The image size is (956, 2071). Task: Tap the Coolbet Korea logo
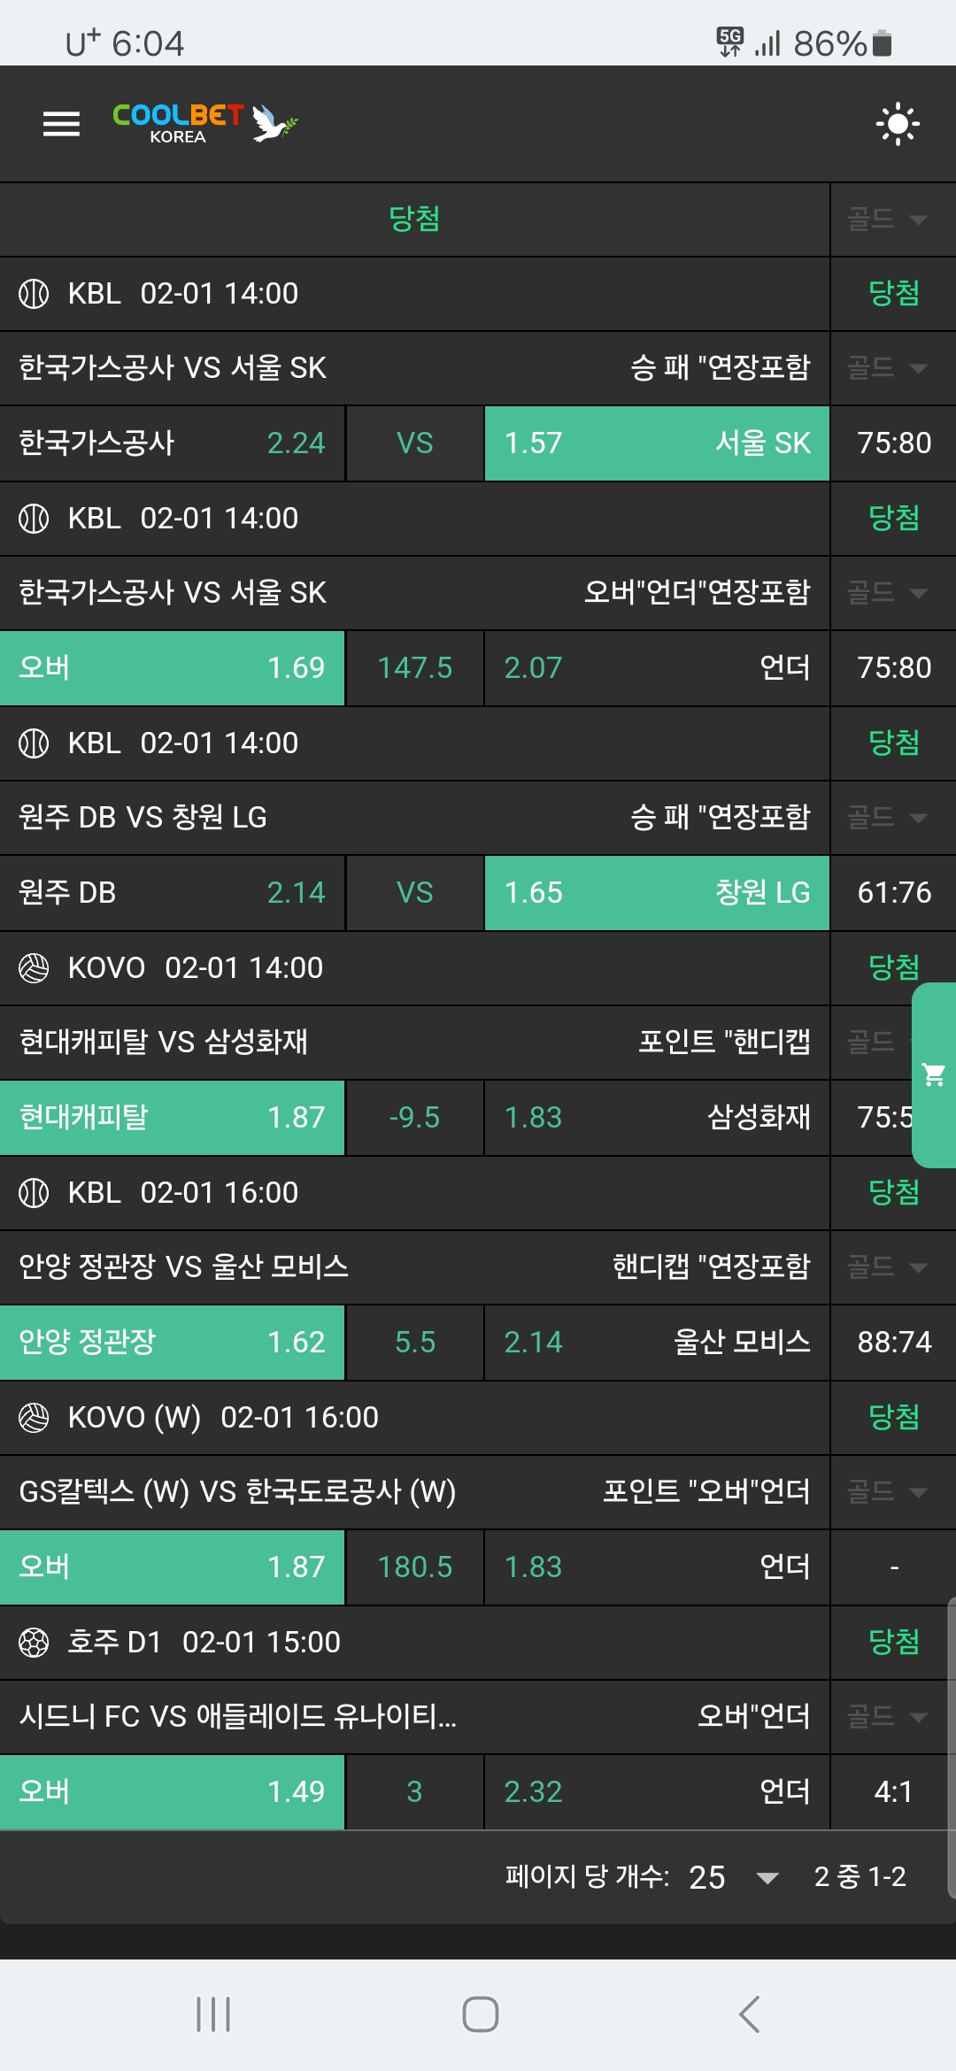coord(204,123)
